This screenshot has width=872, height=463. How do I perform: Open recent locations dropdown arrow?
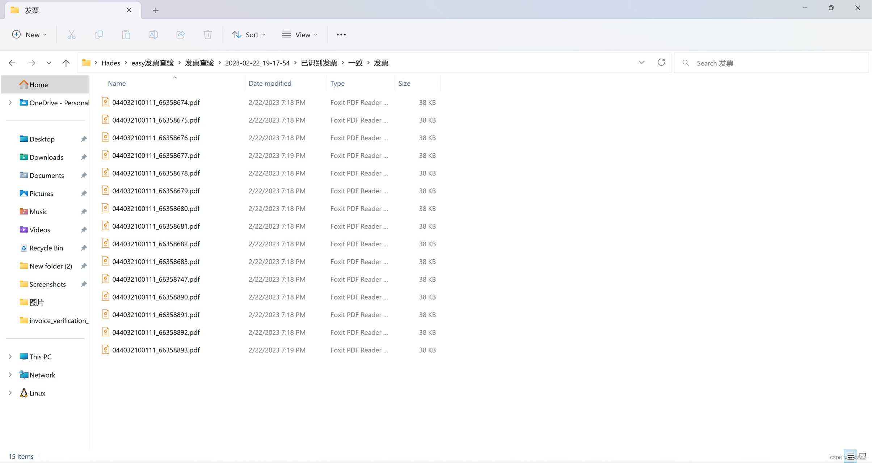[x=49, y=63]
